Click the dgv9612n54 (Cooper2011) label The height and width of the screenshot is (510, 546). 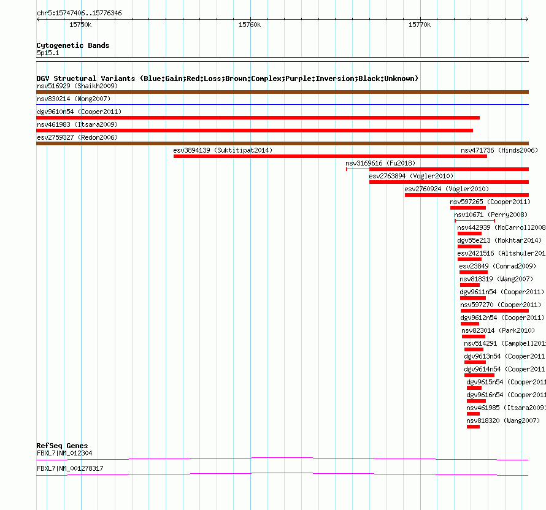[x=502, y=318]
